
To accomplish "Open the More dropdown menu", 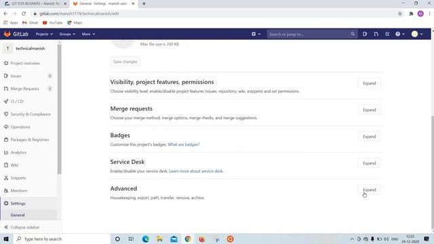I will pyautogui.click(x=88, y=34).
